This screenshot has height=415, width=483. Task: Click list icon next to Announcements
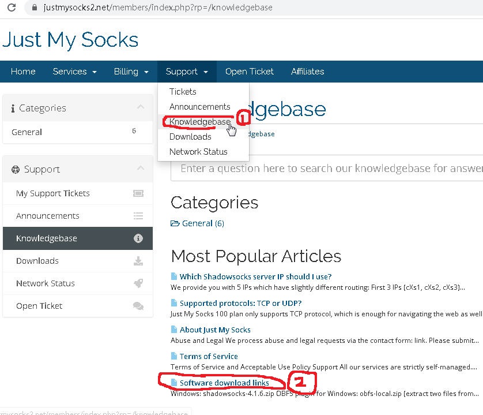(x=138, y=216)
